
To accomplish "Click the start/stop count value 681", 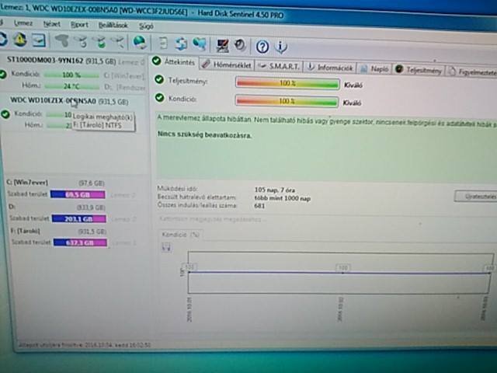I will pyautogui.click(x=259, y=206).
